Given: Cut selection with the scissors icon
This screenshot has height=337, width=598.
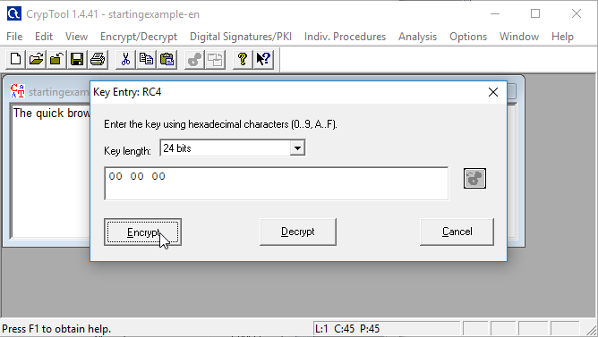Looking at the screenshot, I should (x=125, y=59).
